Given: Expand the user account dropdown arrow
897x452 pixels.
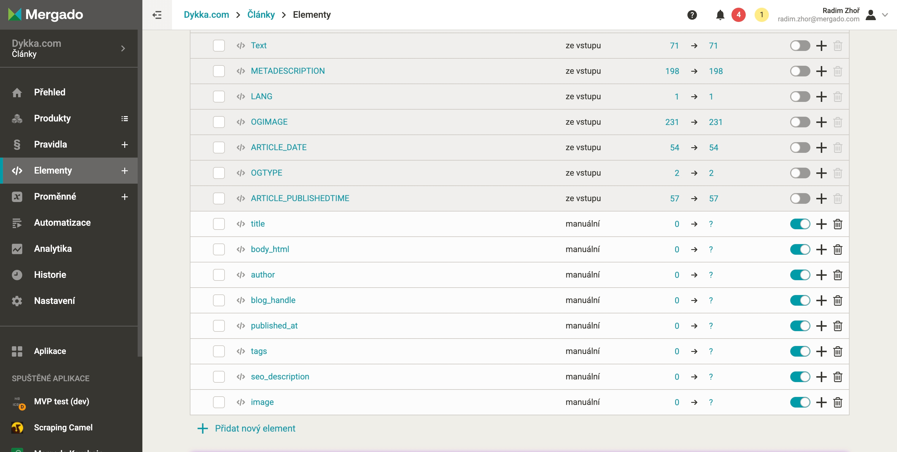Looking at the screenshot, I should 885,15.
